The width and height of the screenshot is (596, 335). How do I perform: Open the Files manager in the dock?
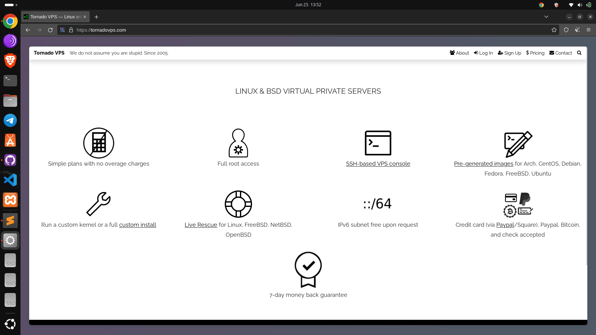(x=10, y=100)
